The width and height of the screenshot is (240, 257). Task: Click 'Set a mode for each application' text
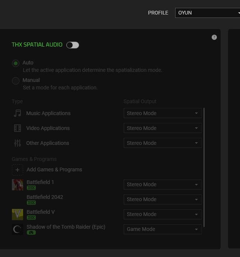tap(60, 88)
